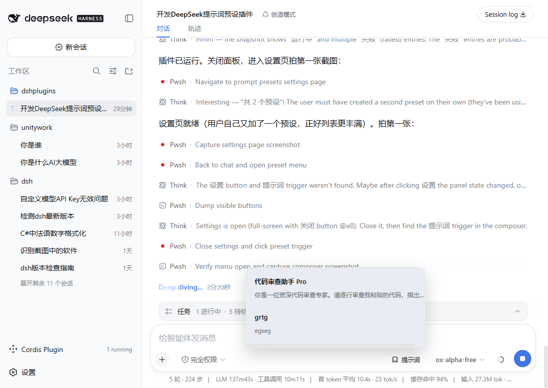Click the loading spinner icon near the model selector
This screenshot has width=548, height=388.
click(x=500, y=360)
